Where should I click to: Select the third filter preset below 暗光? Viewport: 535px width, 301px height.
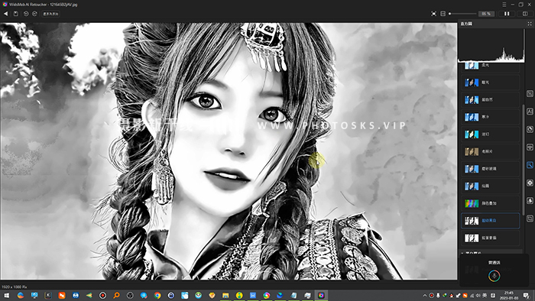[x=491, y=99]
